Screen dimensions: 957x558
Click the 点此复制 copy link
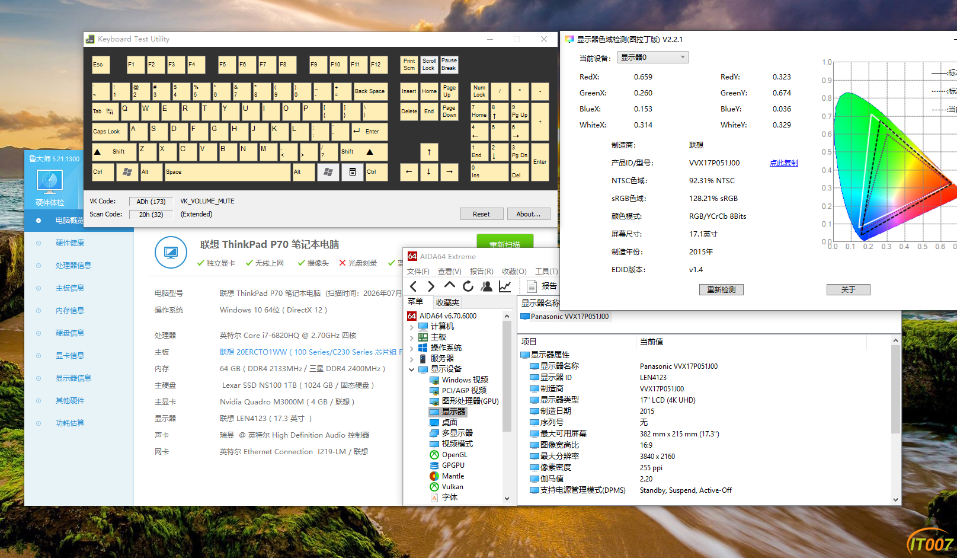tap(783, 163)
